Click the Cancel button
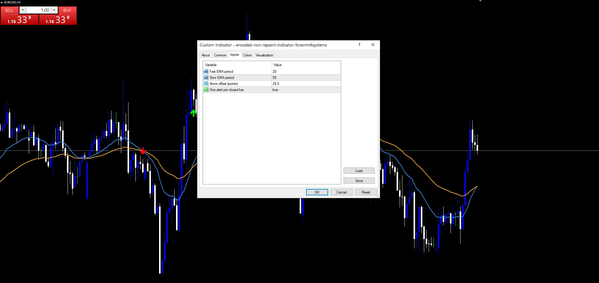Image resolution: width=599 pixels, height=283 pixels. [x=341, y=192]
